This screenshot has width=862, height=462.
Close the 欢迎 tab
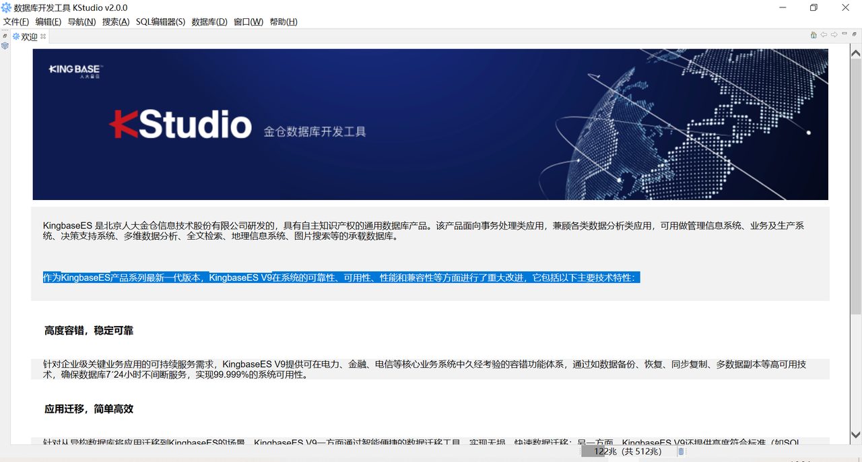[x=43, y=36]
